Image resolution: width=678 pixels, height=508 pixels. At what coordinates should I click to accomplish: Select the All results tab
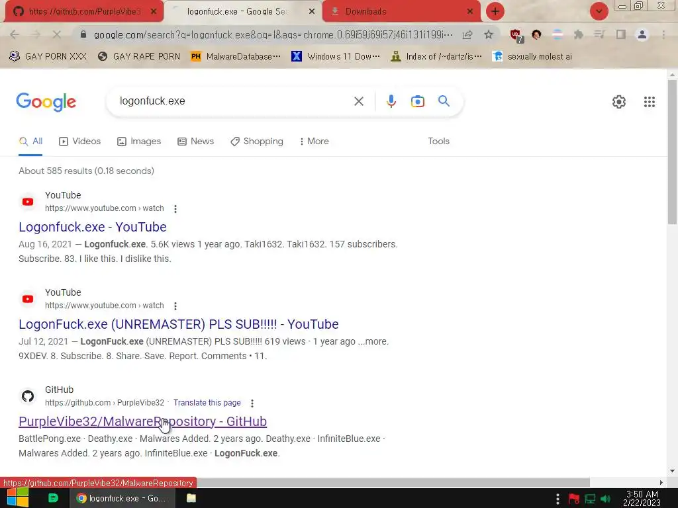[30, 142]
